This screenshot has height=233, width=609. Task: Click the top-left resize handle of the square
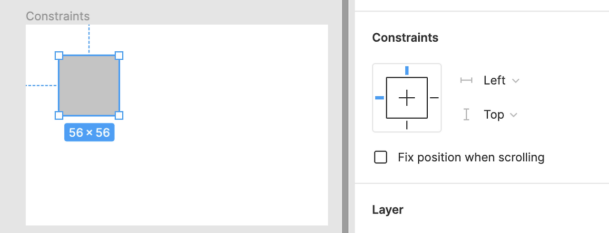[x=59, y=56]
